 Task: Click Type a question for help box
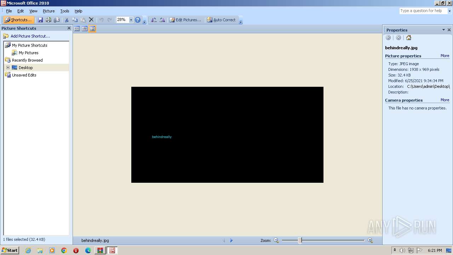pyautogui.click(x=423, y=11)
